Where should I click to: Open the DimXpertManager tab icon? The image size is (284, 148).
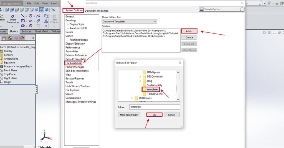[16, 38]
